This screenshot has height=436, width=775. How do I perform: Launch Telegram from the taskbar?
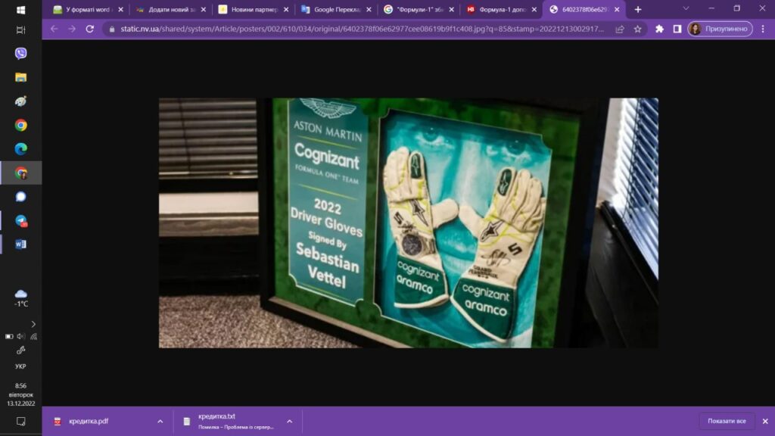tap(20, 220)
